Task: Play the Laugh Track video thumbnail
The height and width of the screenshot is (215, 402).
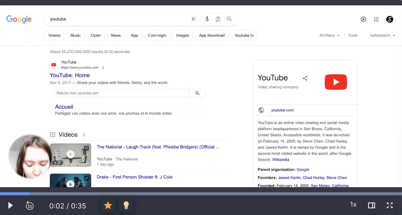Action: click(70, 155)
